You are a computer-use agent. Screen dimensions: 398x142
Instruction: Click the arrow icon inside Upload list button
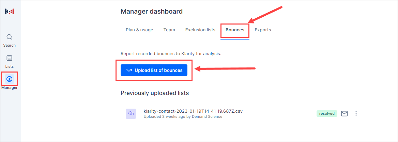pos(129,70)
